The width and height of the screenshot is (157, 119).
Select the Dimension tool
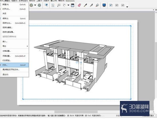[x=64, y=5]
